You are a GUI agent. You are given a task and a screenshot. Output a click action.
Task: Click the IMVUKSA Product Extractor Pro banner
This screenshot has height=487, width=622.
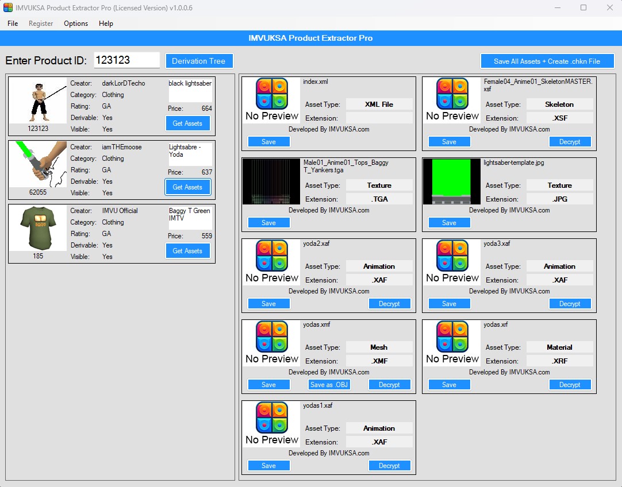click(x=310, y=38)
